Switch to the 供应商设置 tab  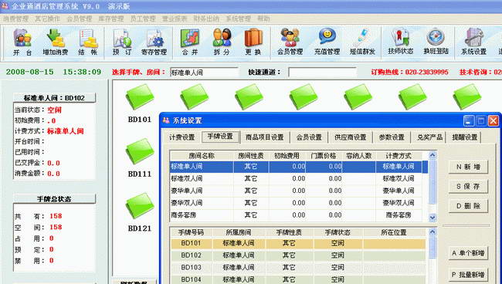click(x=351, y=137)
